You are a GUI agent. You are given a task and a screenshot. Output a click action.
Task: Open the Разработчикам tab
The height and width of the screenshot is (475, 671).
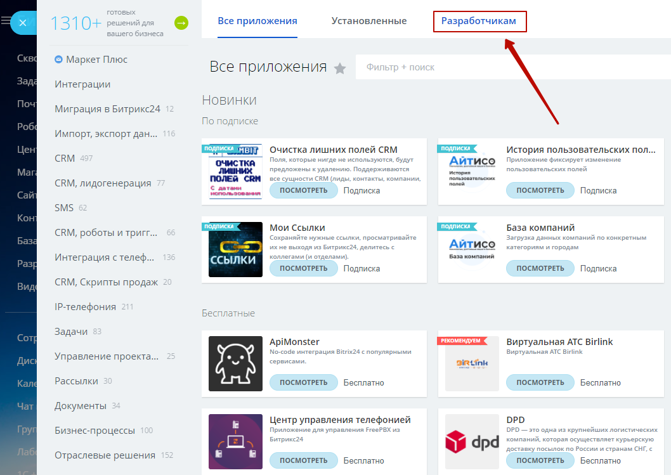478,21
